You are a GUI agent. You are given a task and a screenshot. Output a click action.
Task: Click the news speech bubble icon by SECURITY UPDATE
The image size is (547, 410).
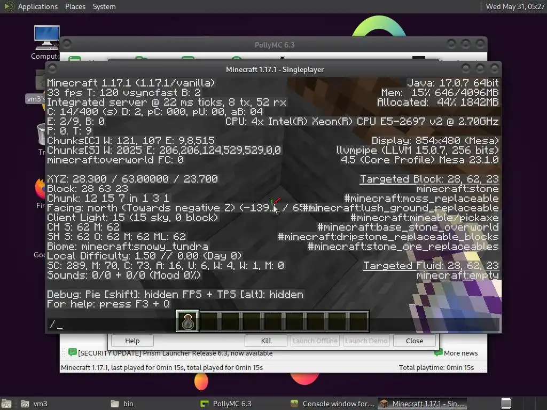72,352
